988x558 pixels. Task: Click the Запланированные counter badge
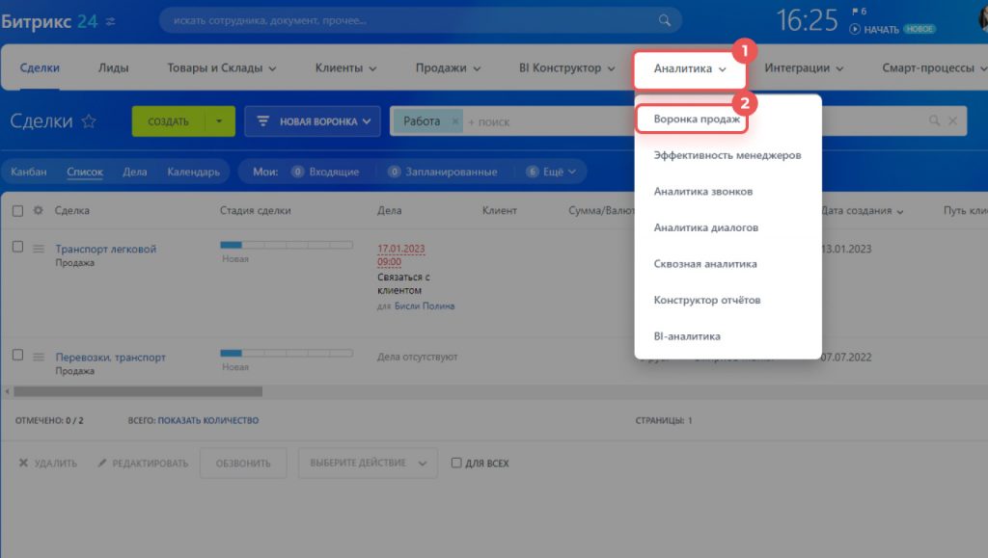(x=394, y=172)
